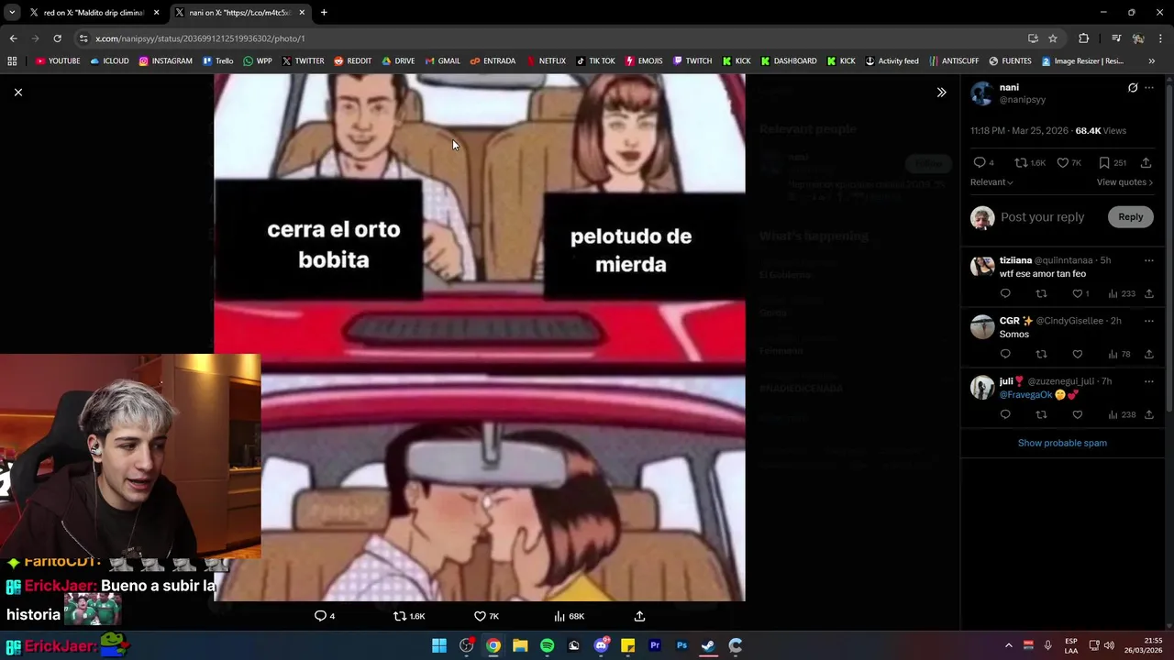Go back to the previous page
Screen dimensions: 1174x660
tap(13, 38)
